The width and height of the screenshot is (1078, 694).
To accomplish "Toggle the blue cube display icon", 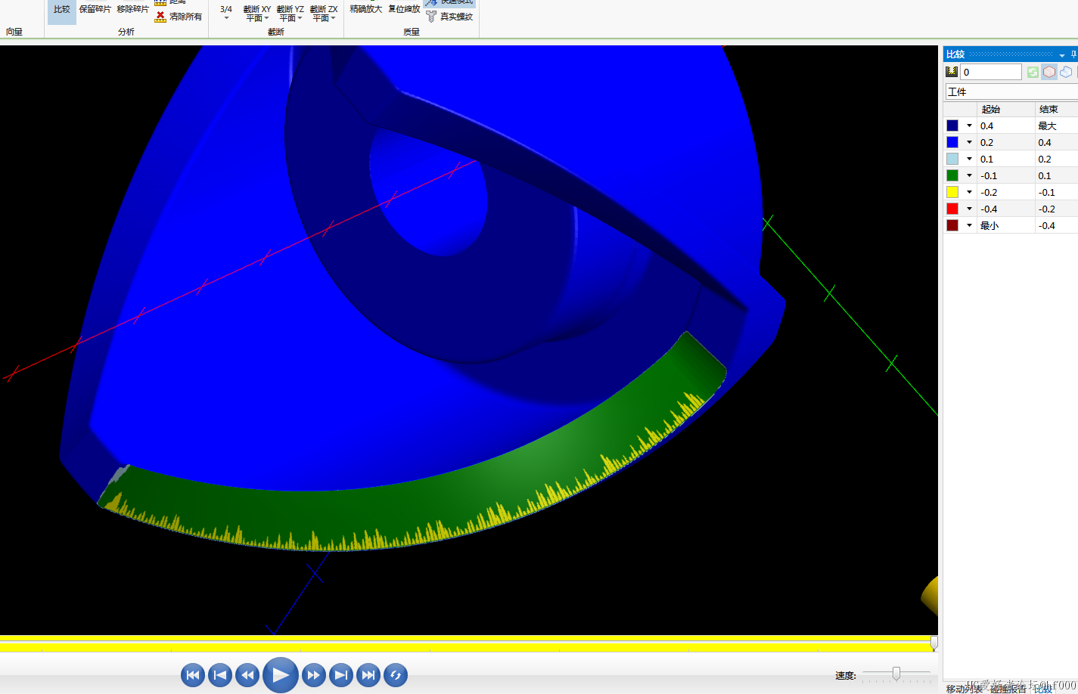I will coord(1066,72).
